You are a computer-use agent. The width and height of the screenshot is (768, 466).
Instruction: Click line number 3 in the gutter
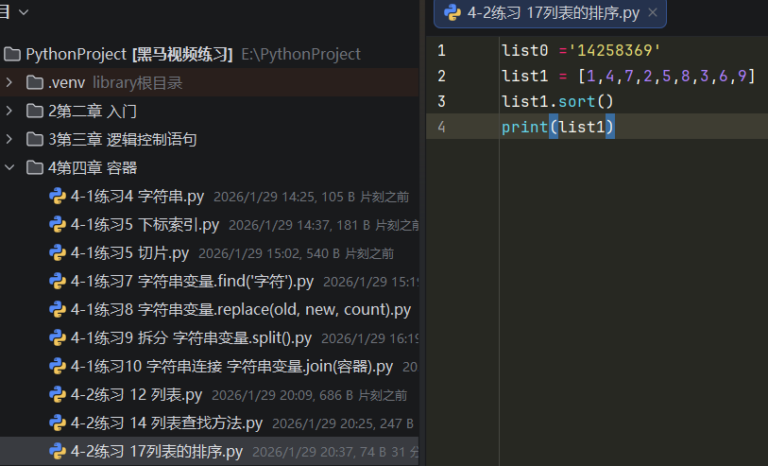click(x=441, y=101)
